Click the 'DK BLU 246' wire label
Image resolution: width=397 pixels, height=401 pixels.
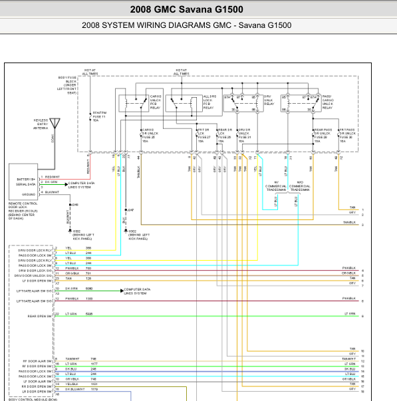(80, 369)
